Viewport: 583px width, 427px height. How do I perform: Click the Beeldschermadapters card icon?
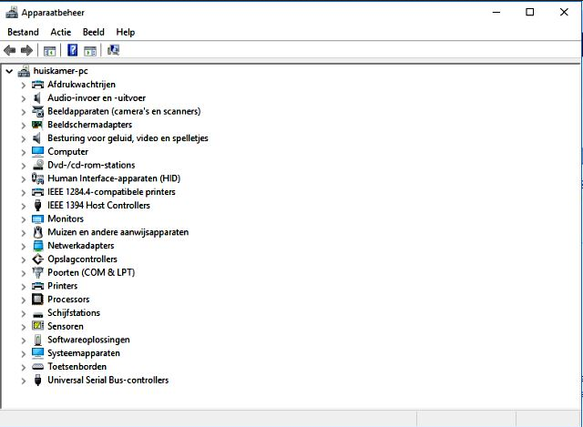[37, 125]
